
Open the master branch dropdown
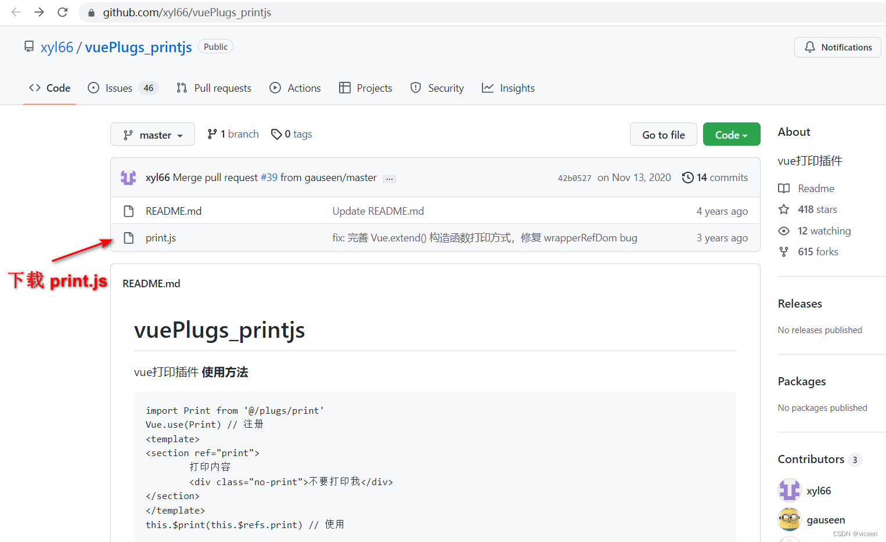pos(152,134)
